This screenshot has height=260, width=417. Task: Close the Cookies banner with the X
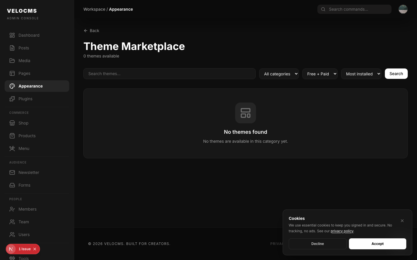coord(402,221)
